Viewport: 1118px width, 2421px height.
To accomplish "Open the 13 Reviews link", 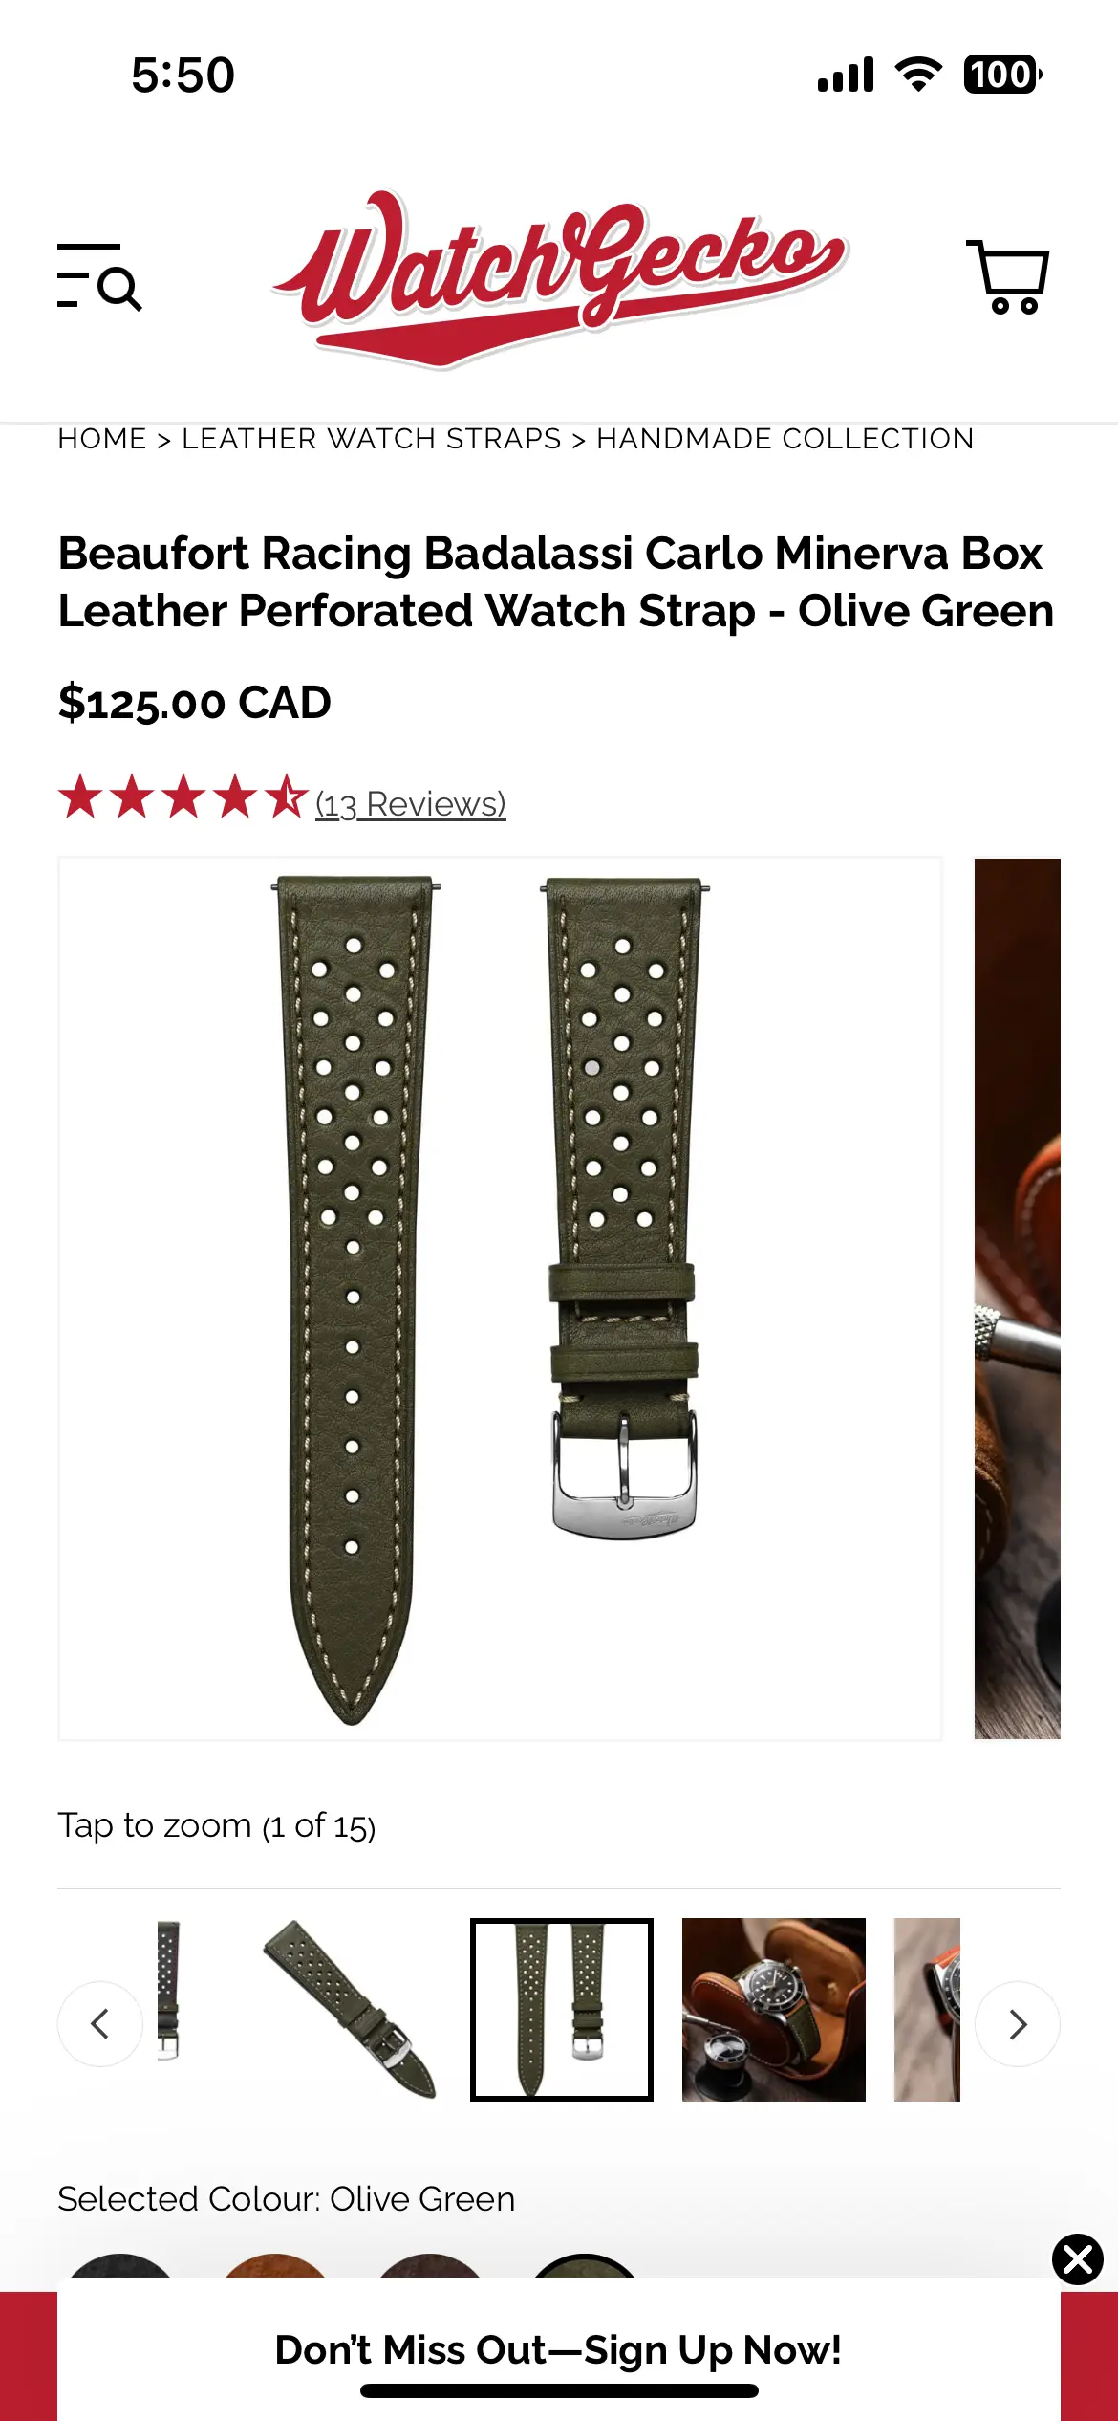I will click(x=411, y=804).
